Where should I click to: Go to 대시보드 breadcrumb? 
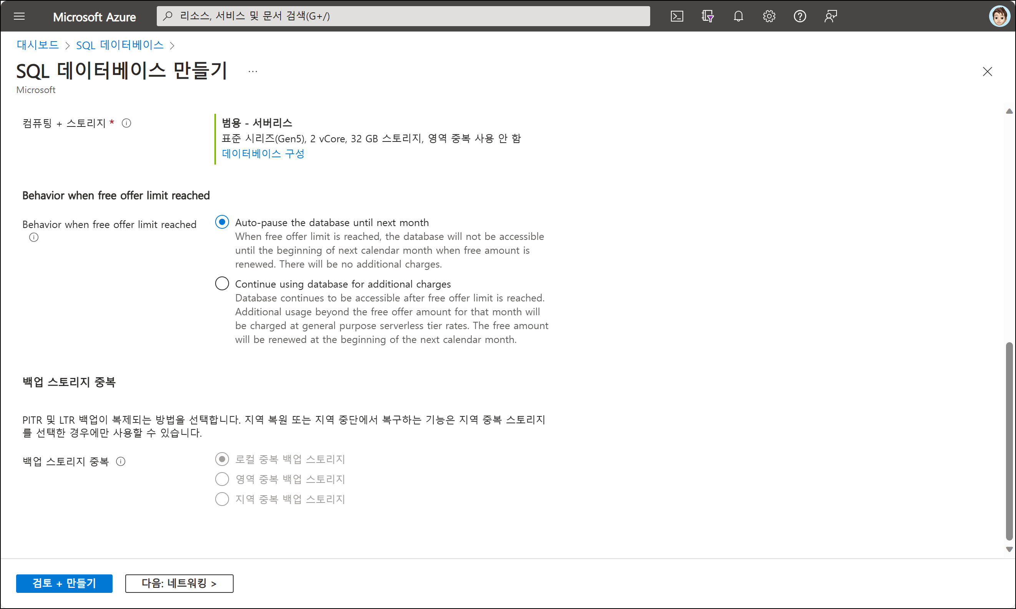38,45
